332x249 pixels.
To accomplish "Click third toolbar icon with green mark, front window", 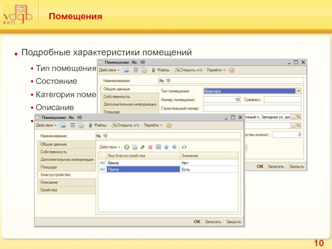I will point(81,125).
